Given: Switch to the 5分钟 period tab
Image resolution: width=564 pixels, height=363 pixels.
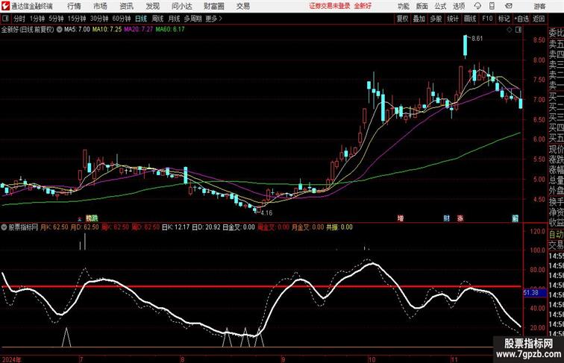Looking at the screenshot, I should point(56,19).
